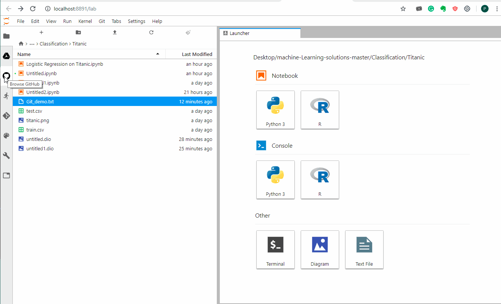Show running terminals and kernels panel
501x304 pixels.
point(6,96)
